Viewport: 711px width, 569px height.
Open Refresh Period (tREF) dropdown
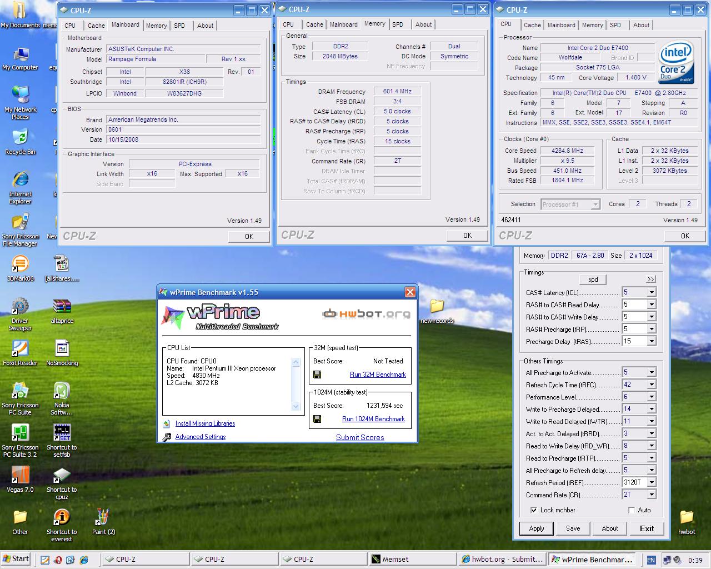[652, 482]
